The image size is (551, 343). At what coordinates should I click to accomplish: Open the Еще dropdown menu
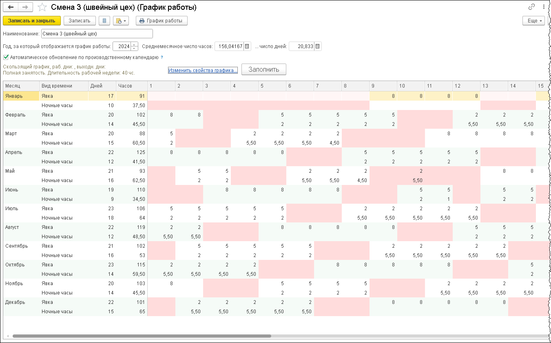tap(533, 21)
